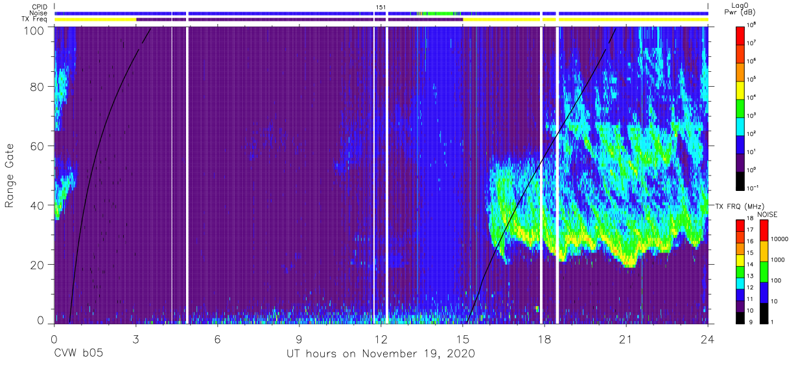Click x-axis tick label '6'
Image resolution: width=796 pixels, height=367 pixels.
[217, 339]
